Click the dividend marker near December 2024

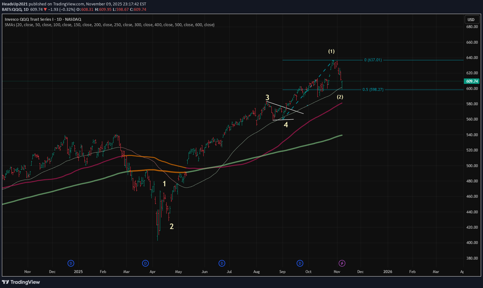point(71,263)
